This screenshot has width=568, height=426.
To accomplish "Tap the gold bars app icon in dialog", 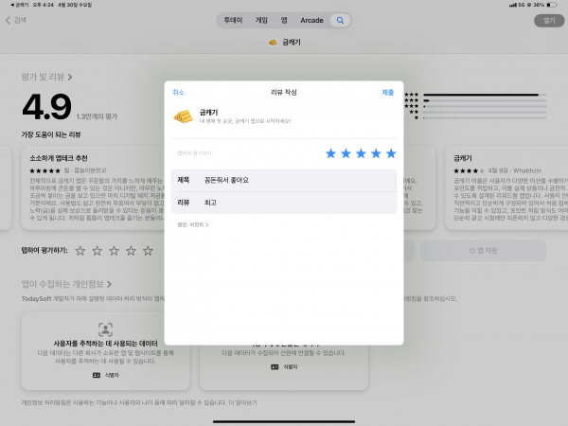I will [x=184, y=116].
